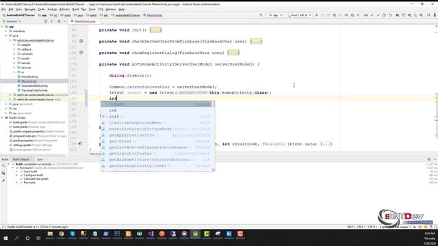Image resolution: width=438 pixels, height=246 pixels.
Task: Open the Project panel settings gear
Action: 59,21
